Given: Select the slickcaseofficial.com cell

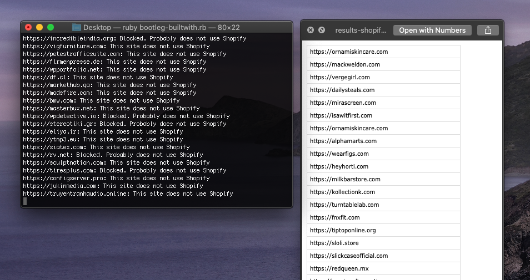Looking at the screenshot, I should point(384,256).
